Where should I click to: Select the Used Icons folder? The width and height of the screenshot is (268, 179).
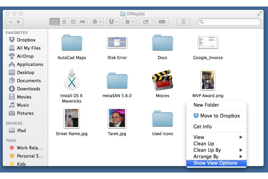click(162, 123)
